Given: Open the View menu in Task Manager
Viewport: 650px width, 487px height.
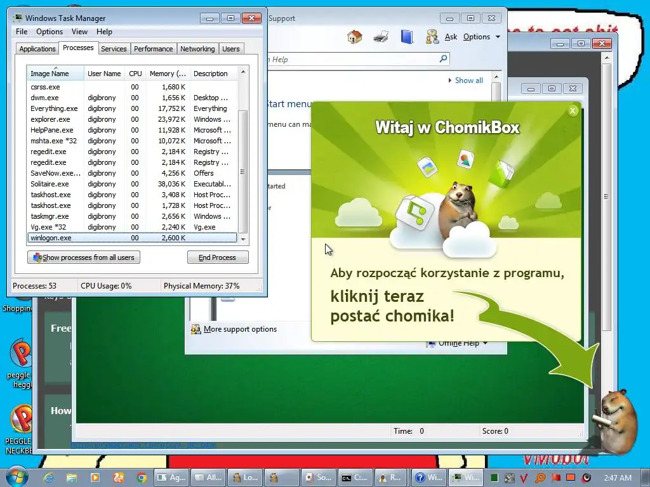Looking at the screenshot, I should point(79,32).
